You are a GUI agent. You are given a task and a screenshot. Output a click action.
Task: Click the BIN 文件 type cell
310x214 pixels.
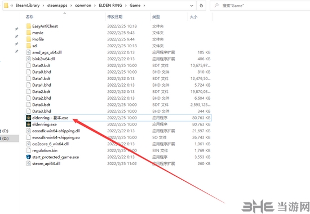click(160, 150)
